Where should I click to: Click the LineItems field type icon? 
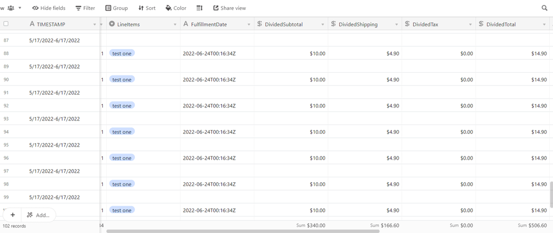click(112, 24)
